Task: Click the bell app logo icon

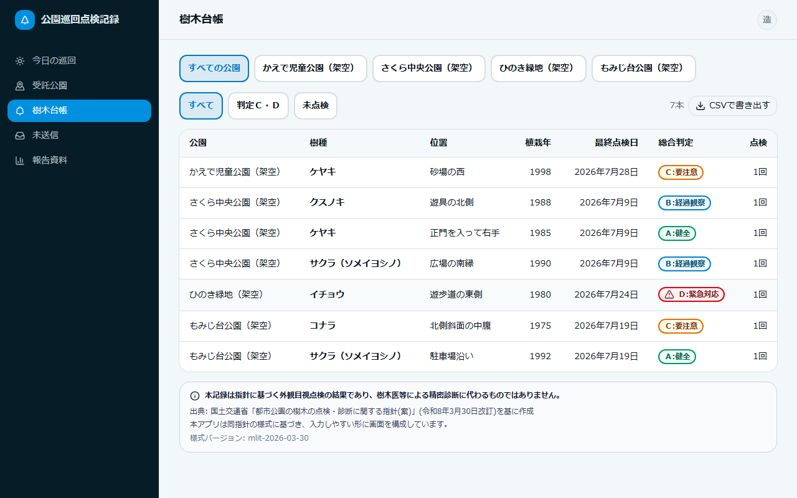Action: pyautogui.click(x=25, y=20)
